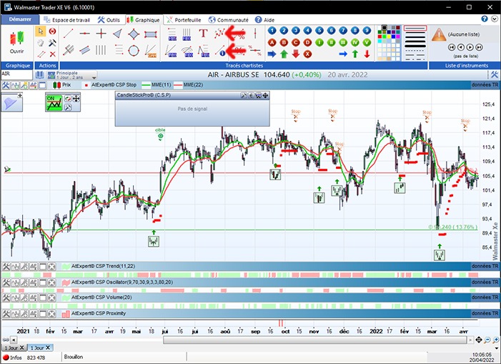The width and height of the screenshot is (501, 364).
Task: Select the thickest solid line style
Action: click(x=415, y=46)
